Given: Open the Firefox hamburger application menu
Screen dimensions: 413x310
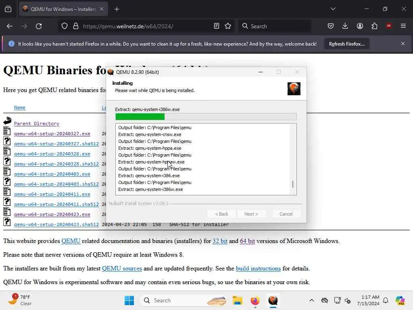Looking at the screenshot, I should pyautogui.click(x=403, y=26).
